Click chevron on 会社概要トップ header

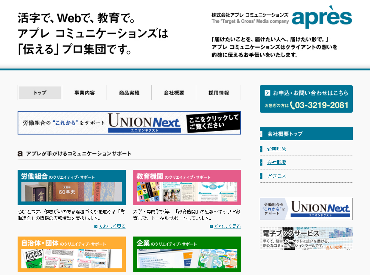click(261, 134)
